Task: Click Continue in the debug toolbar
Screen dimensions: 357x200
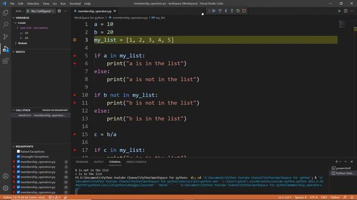Action: (214, 11)
